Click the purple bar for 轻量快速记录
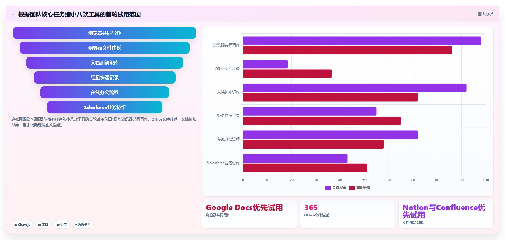 coord(310,111)
